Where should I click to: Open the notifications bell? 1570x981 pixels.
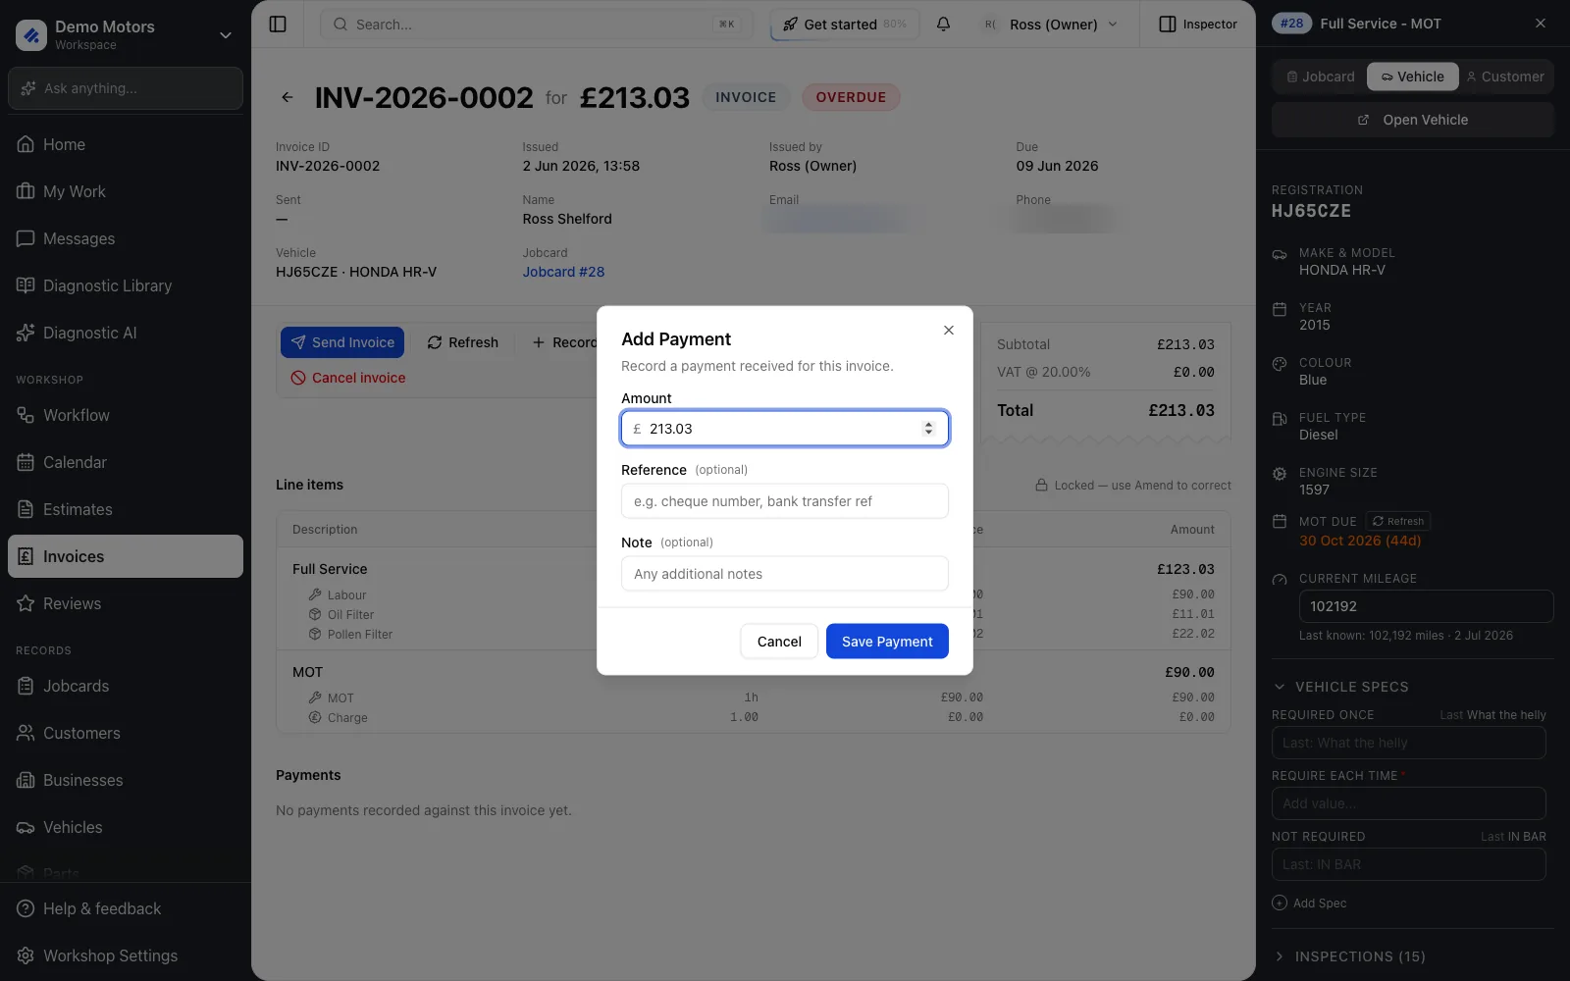tap(943, 24)
